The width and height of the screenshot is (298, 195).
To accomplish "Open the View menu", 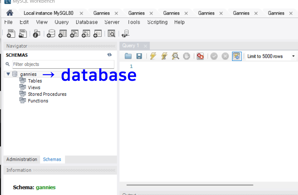I will [x=42, y=22].
